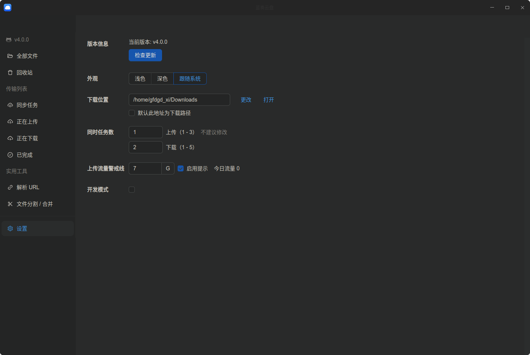View 已完成 completed tasks
This screenshot has width=530, height=355.
tap(38, 155)
